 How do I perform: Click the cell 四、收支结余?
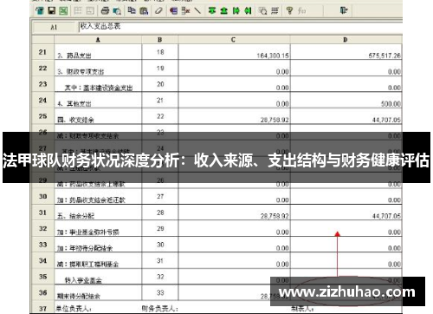pyautogui.click(x=98, y=116)
